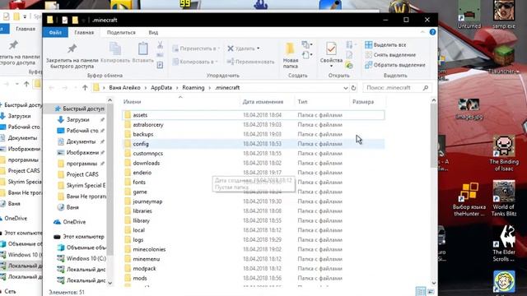
Task: Open Свойства in the ribbon
Action: [x=331, y=55]
